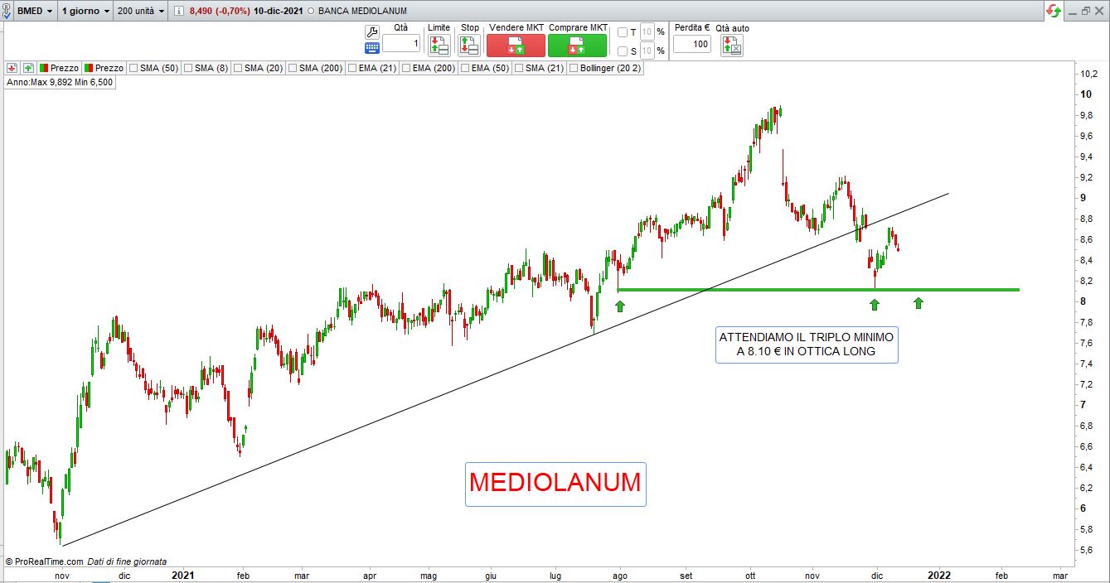Image resolution: width=1110 pixels, height=583 pixels.
Task: Close the chart window
Action: pos(1100,11)
